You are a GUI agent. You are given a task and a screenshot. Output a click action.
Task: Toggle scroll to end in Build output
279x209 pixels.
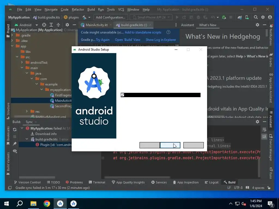point(264,136)
